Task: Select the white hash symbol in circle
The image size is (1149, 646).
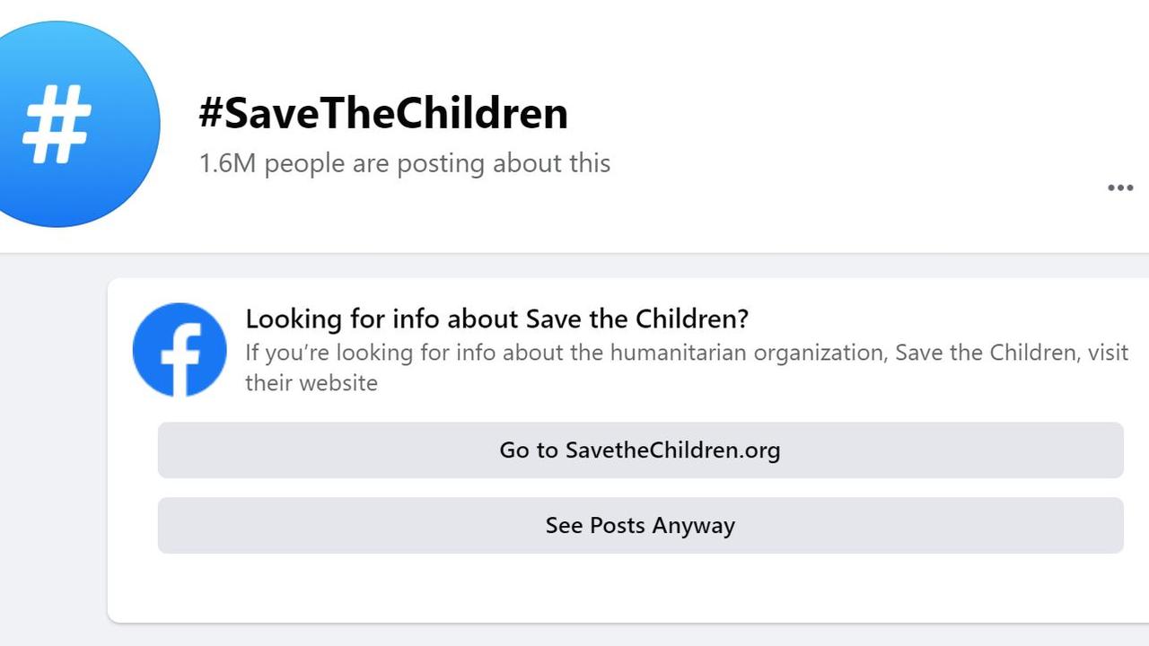Action: tap(57, 124)
